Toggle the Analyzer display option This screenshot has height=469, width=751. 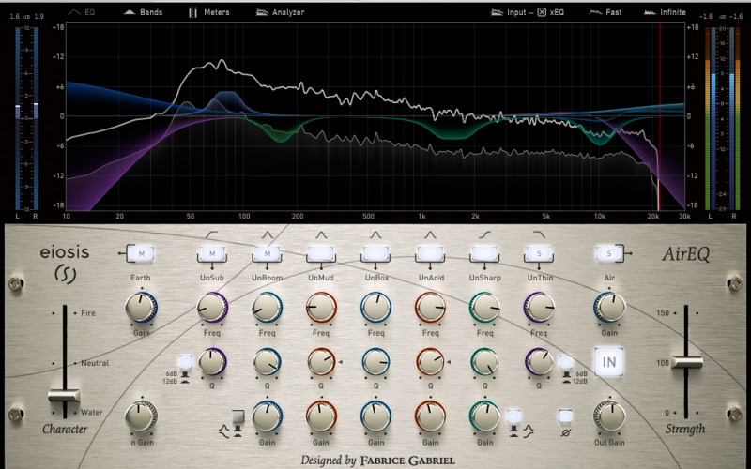click(x=280, y=12)
